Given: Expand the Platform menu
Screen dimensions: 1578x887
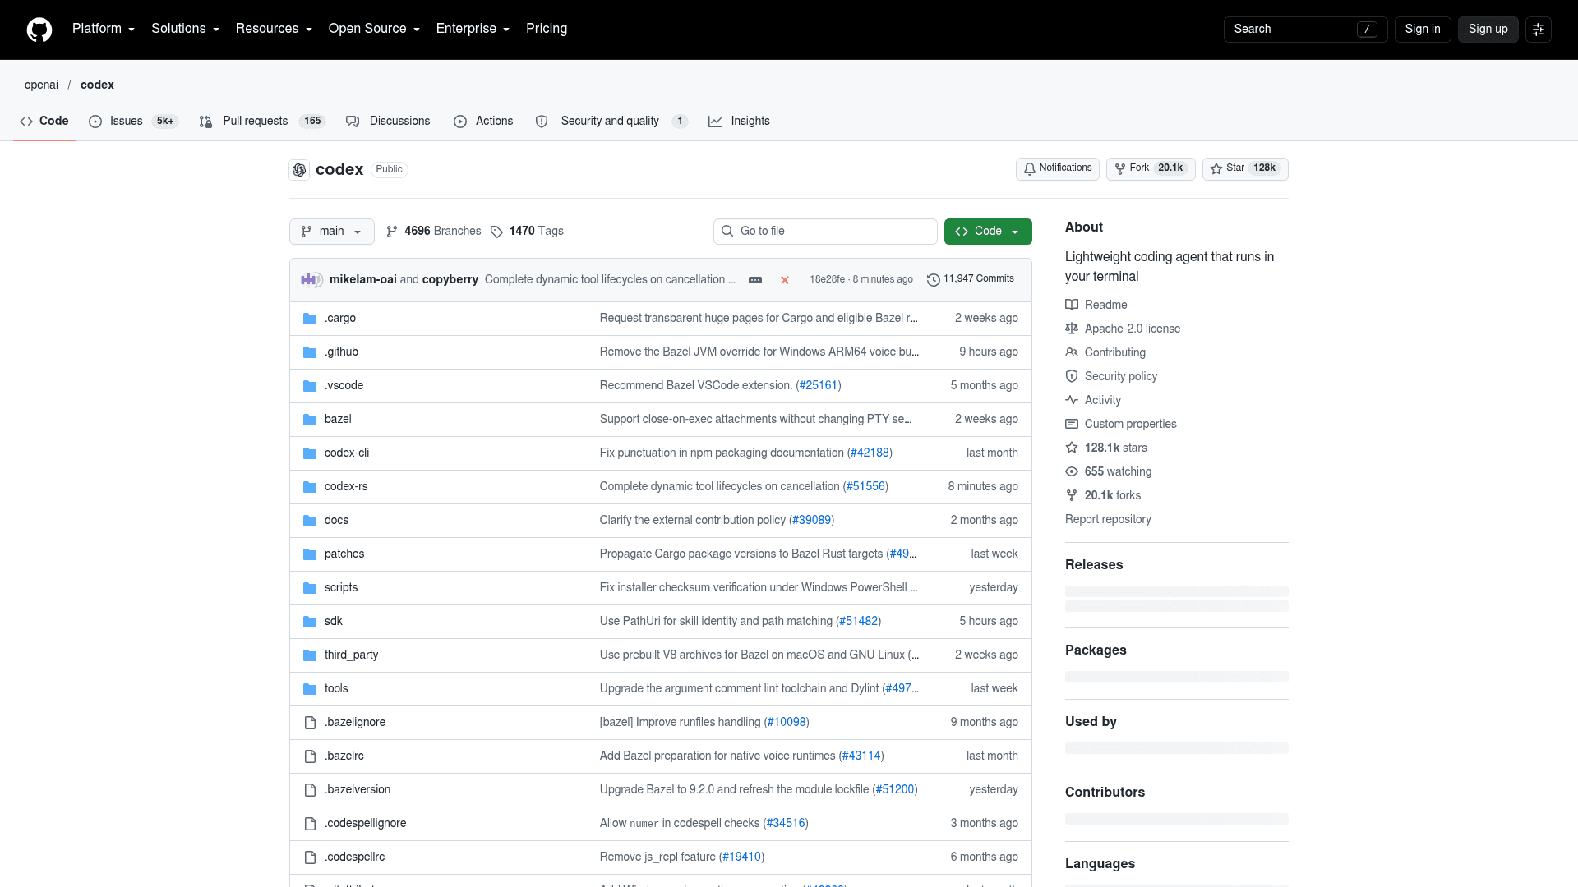Looking at the screenshot, I should [x=104, y=29].
